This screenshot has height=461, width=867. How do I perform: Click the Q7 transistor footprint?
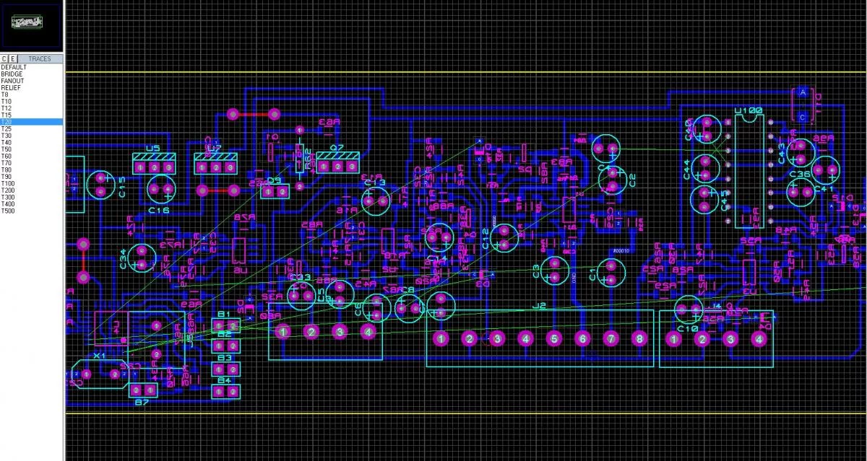click(x=339, y=162)
